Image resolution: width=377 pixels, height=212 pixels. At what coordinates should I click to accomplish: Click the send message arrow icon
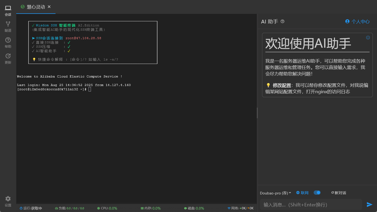369,205
